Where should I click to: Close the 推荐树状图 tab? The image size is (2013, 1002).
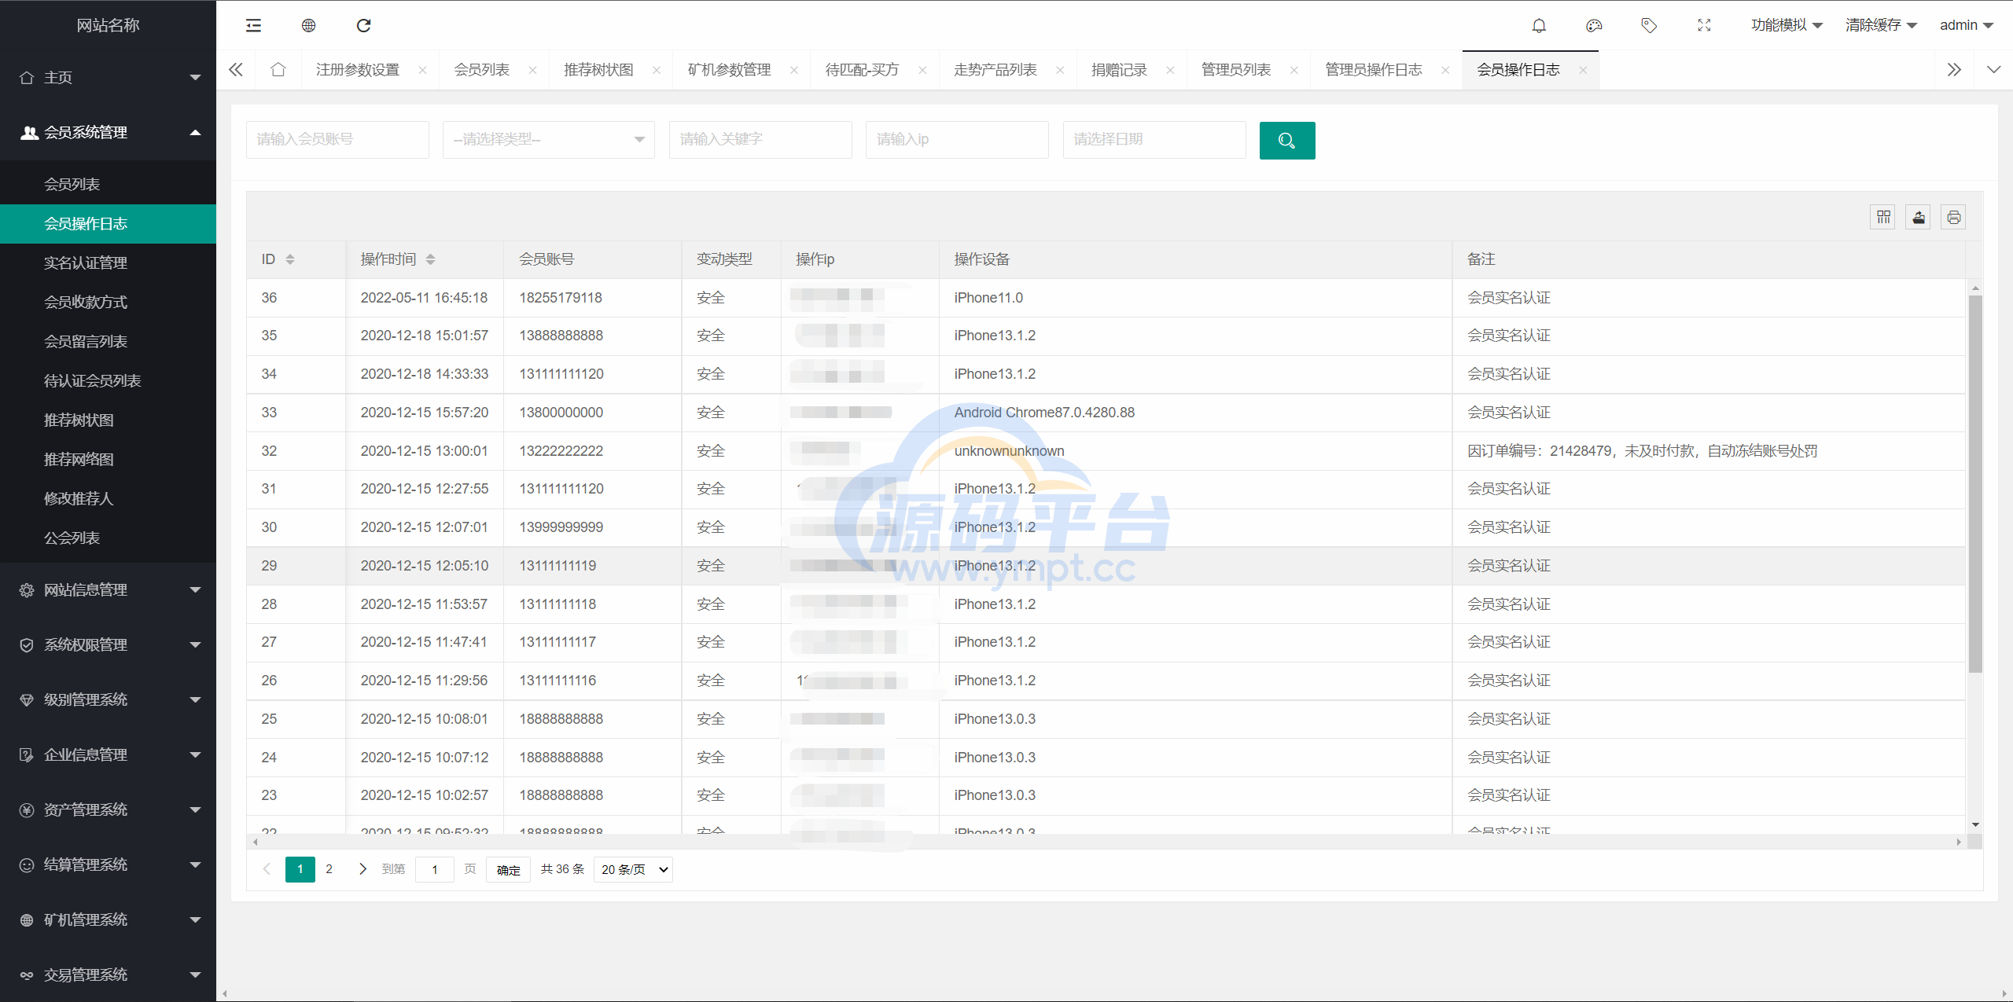click(x=657, y=70)
